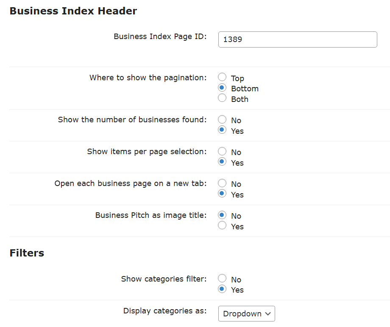Choose No for Business Pitch as image title
Viewport: 390px width, 327px height.
tap(222, 215)
